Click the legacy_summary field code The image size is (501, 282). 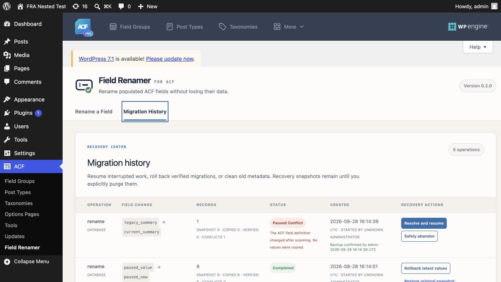[141, 222]
